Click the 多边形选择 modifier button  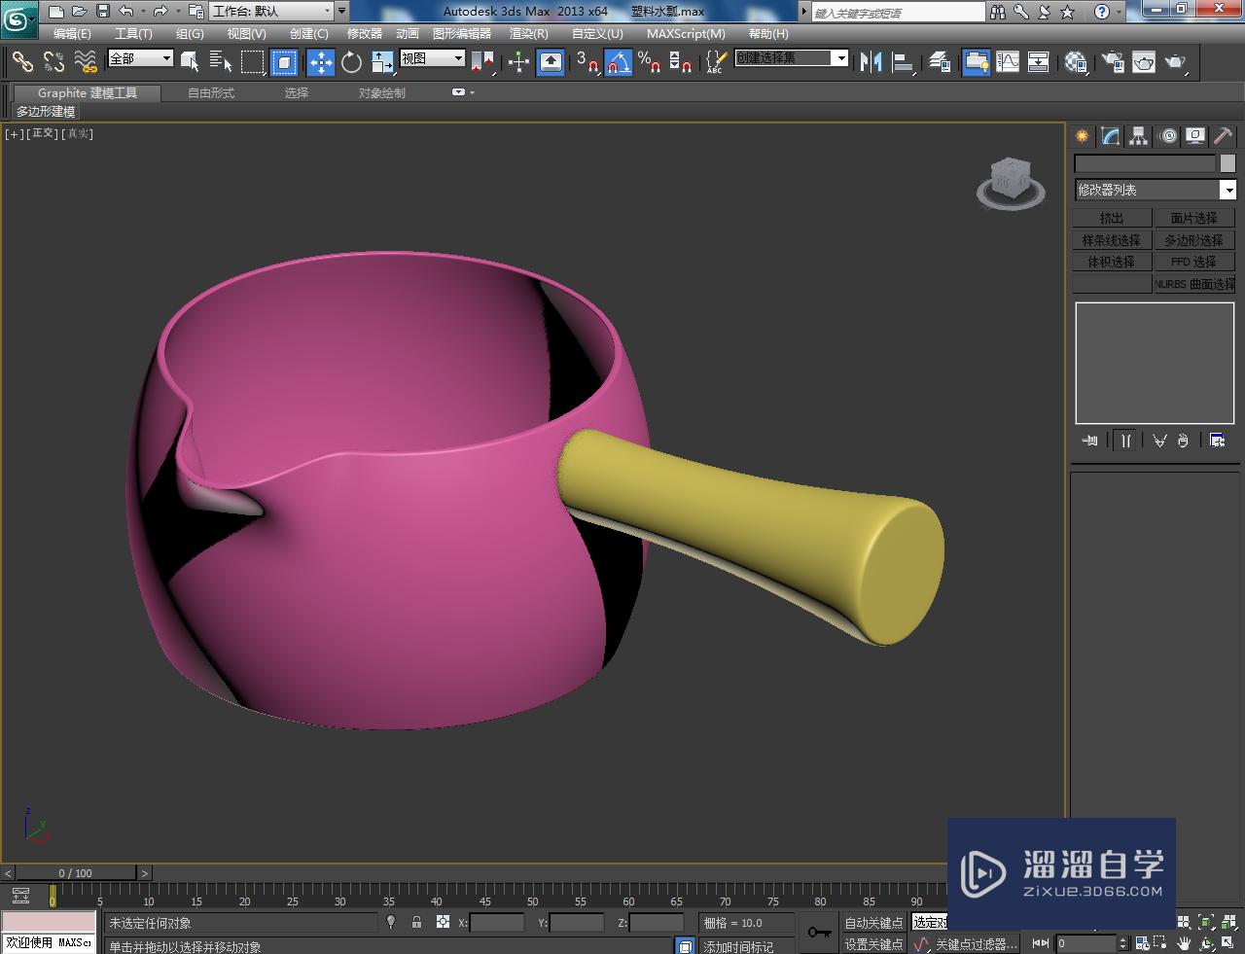click(x=1194, y=240)
